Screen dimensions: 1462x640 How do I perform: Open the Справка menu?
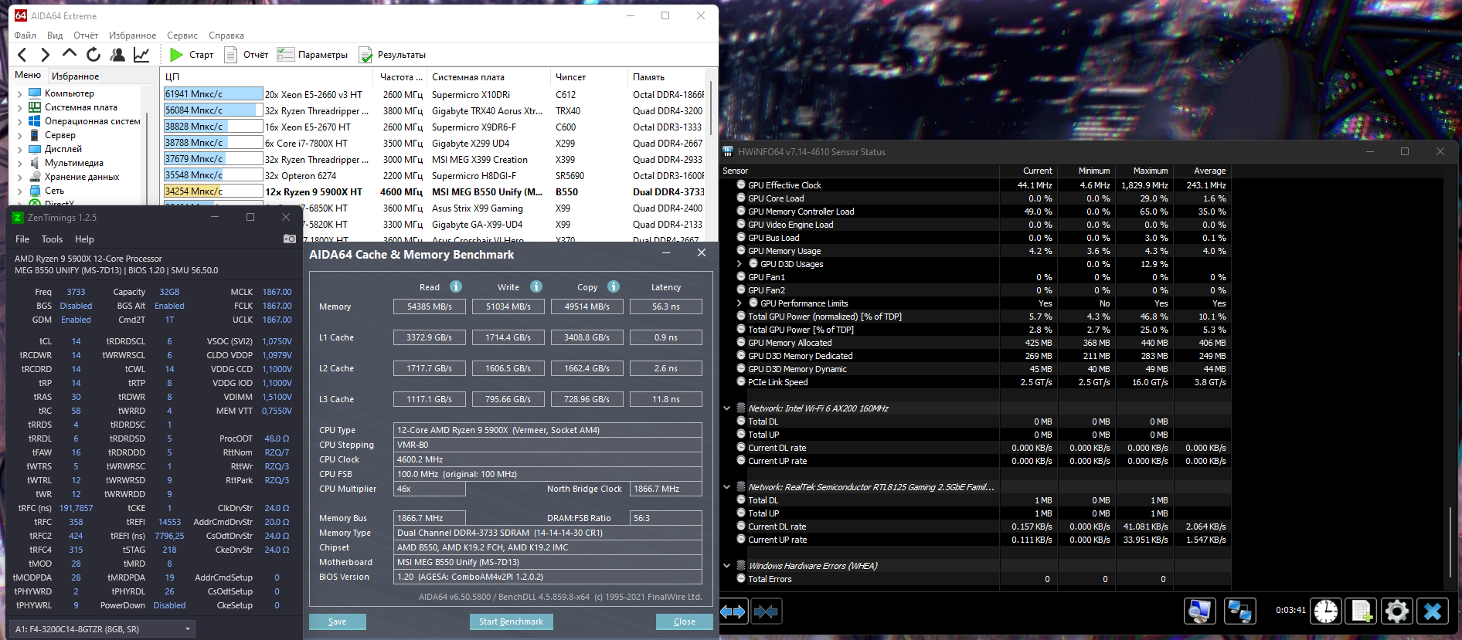point(226,36)
